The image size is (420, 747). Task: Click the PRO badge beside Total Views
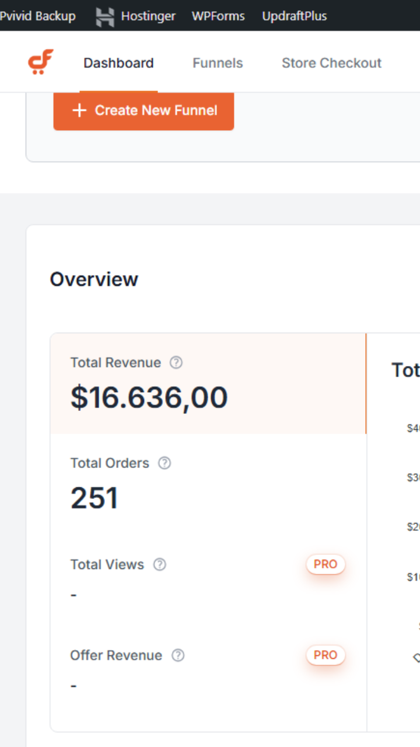coord(325,564)
